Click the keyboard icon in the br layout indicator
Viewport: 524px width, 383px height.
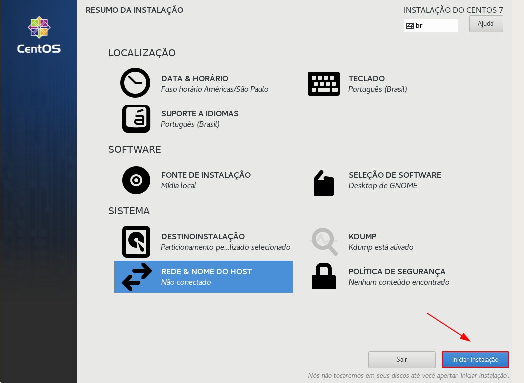409,26
